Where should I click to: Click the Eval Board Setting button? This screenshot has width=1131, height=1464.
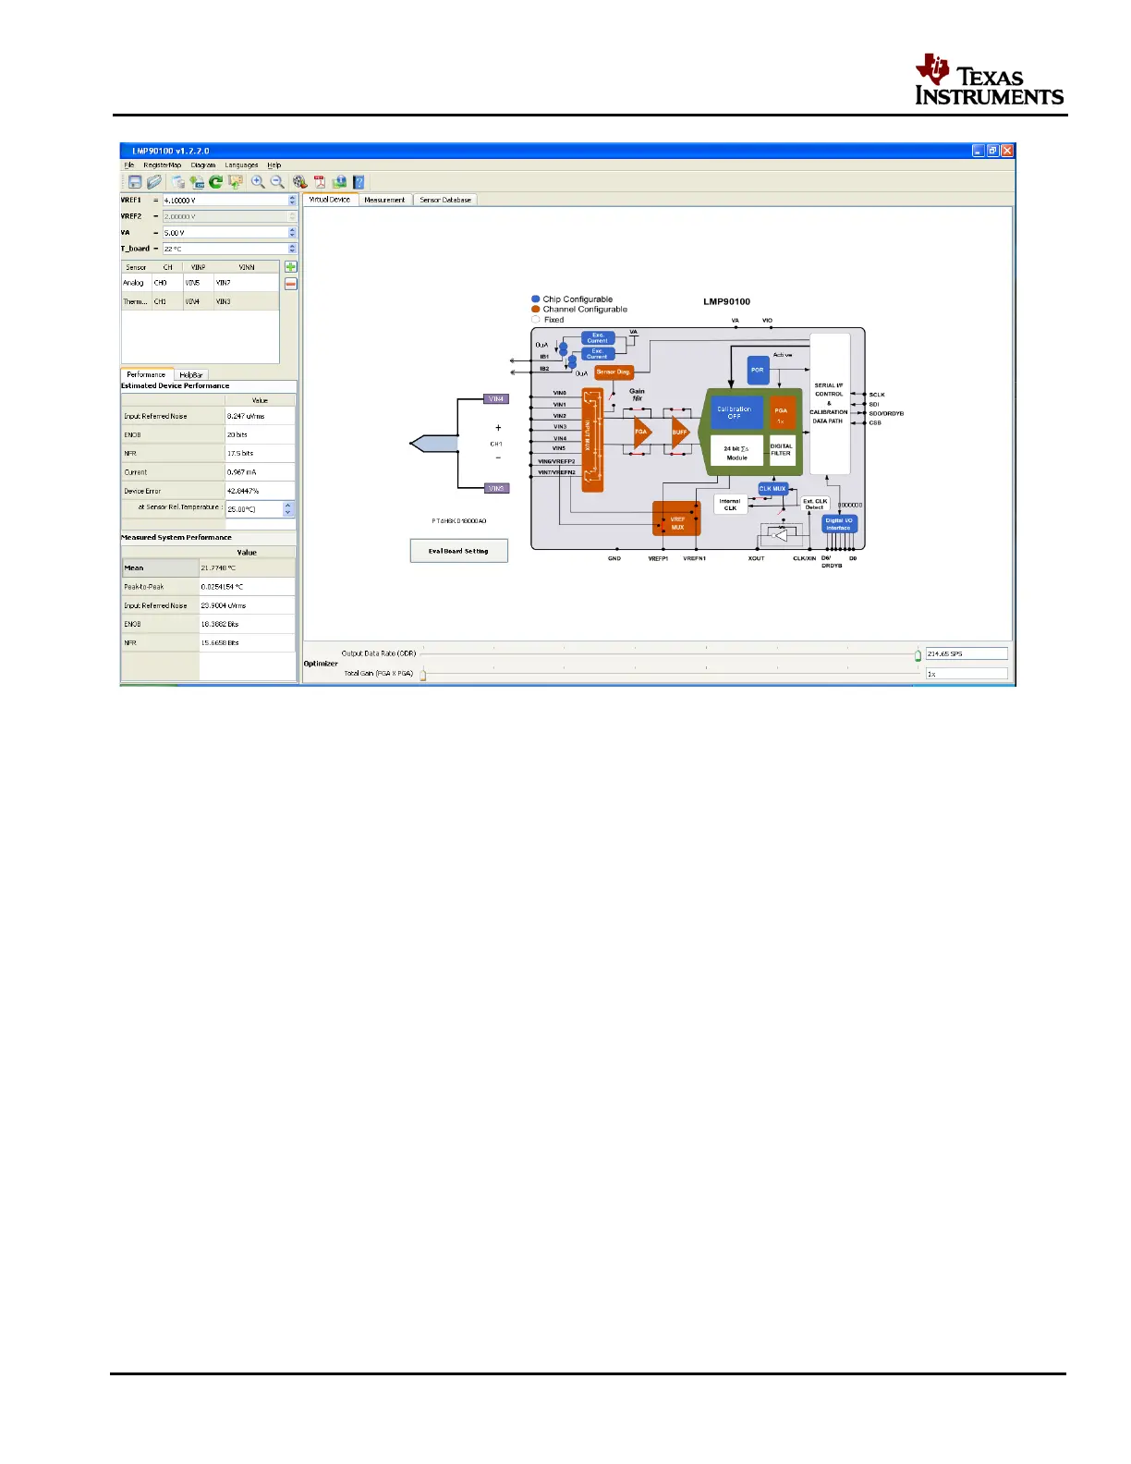(x=458, y=551)
